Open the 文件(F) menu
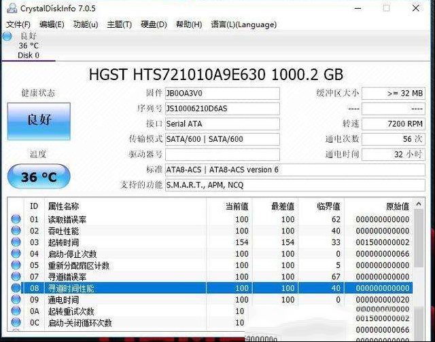The height and width of the screenshot is (342, 435). click(18, 24)
